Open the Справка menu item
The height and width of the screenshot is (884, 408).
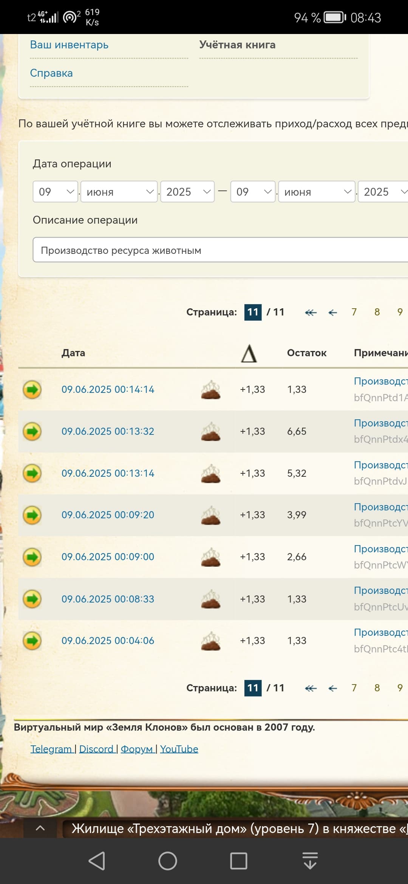[51, 73]
